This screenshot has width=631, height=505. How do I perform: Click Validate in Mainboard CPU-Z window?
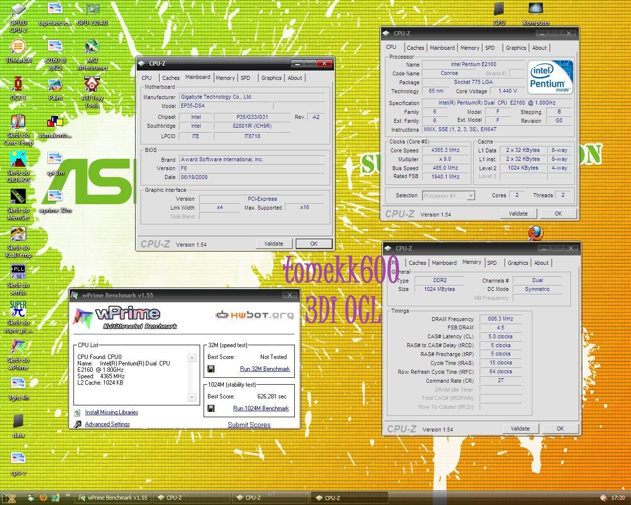(274, 244)
